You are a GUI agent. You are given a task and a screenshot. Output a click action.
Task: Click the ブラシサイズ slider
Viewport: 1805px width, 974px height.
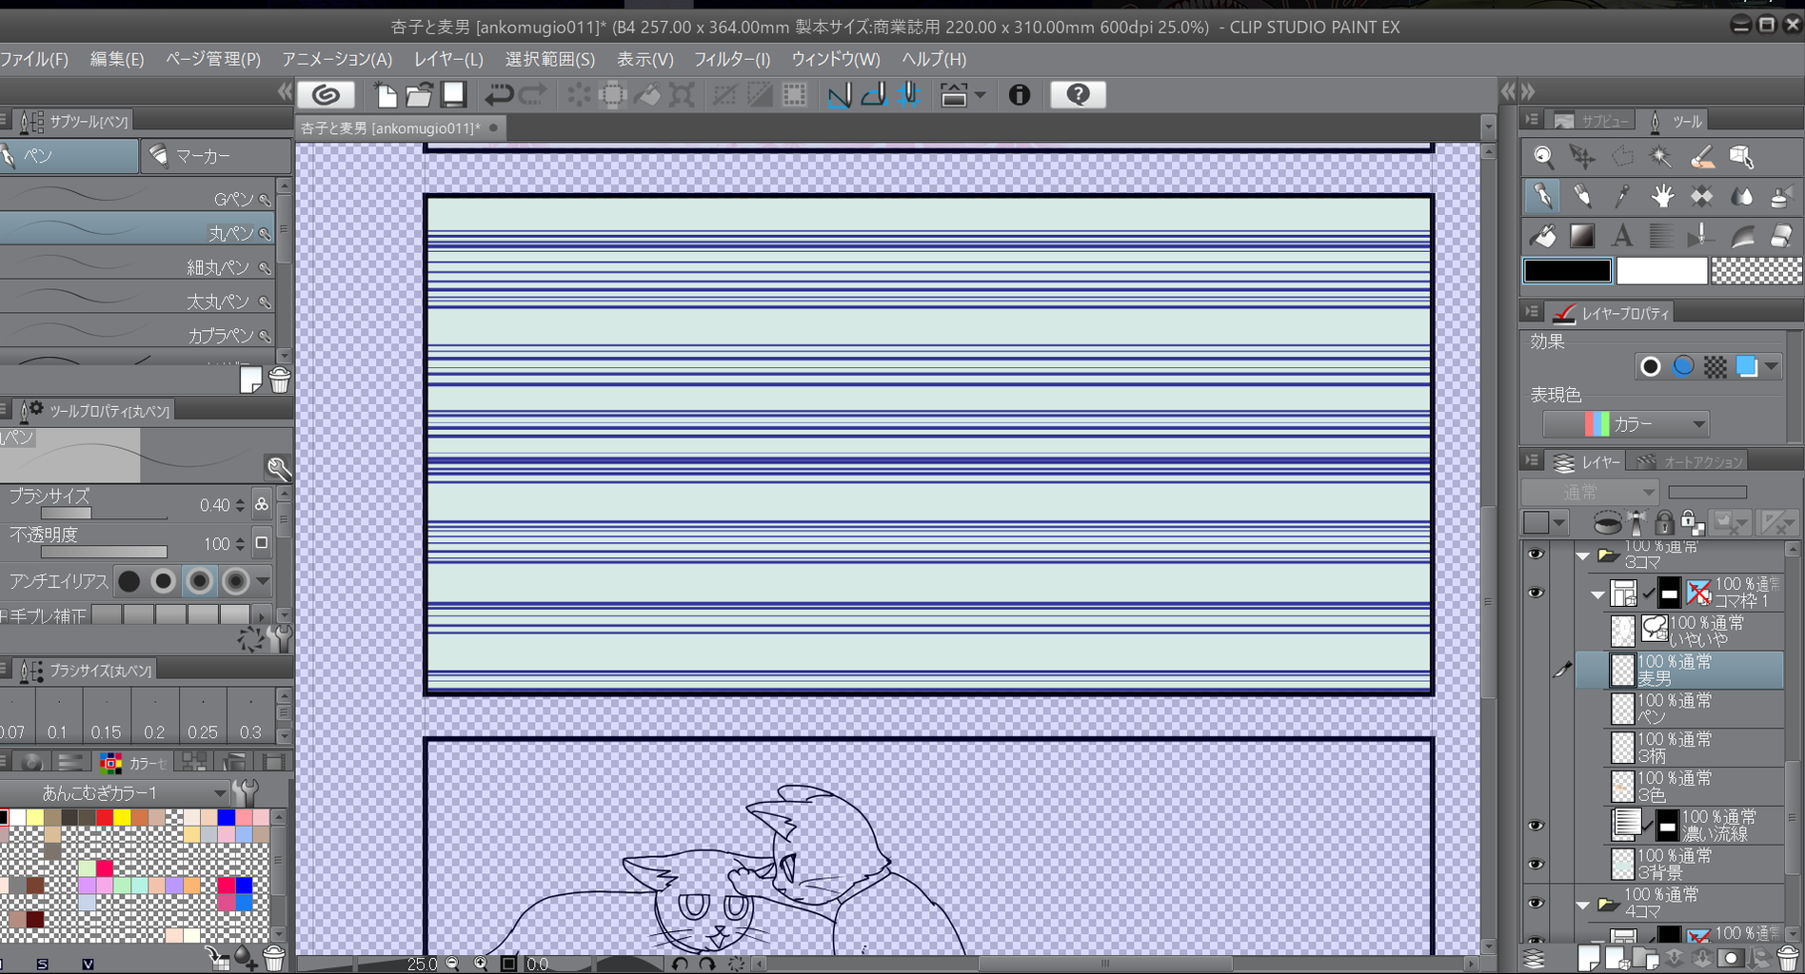(104, 513)
